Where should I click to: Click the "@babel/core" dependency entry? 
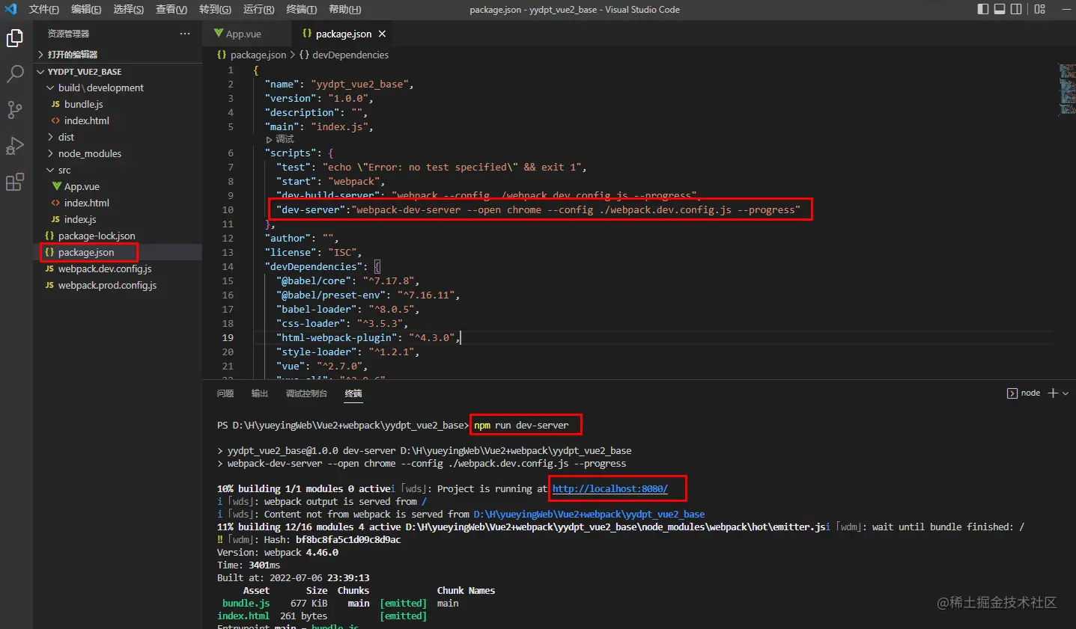347,280
